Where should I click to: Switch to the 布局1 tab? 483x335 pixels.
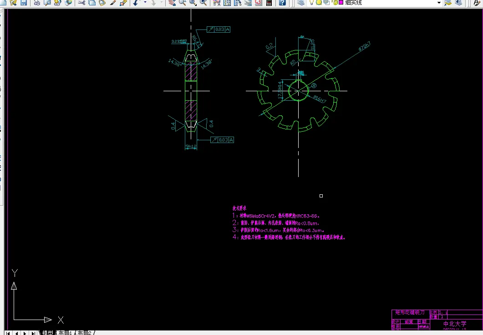(65, 333)
